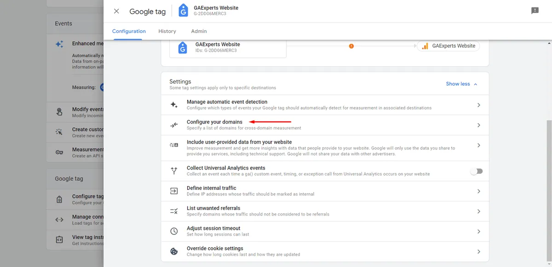Viewport: 552px width, 267px height.
Task: Expand the Manage automatic event detection chevron
Action: (478, 105)
